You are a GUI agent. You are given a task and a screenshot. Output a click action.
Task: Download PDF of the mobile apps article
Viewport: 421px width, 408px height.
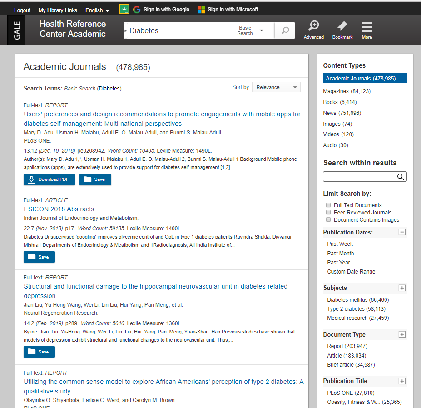click(x=49, y=179)
